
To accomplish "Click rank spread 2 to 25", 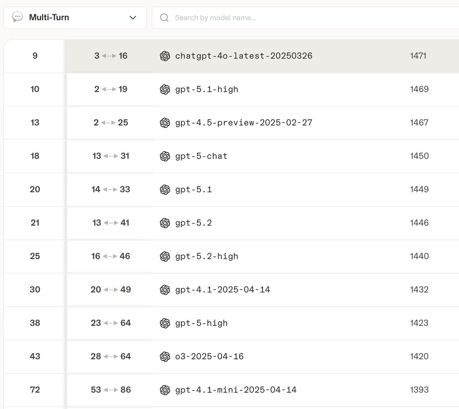I will pyautogui.click(x=111, y=123).
